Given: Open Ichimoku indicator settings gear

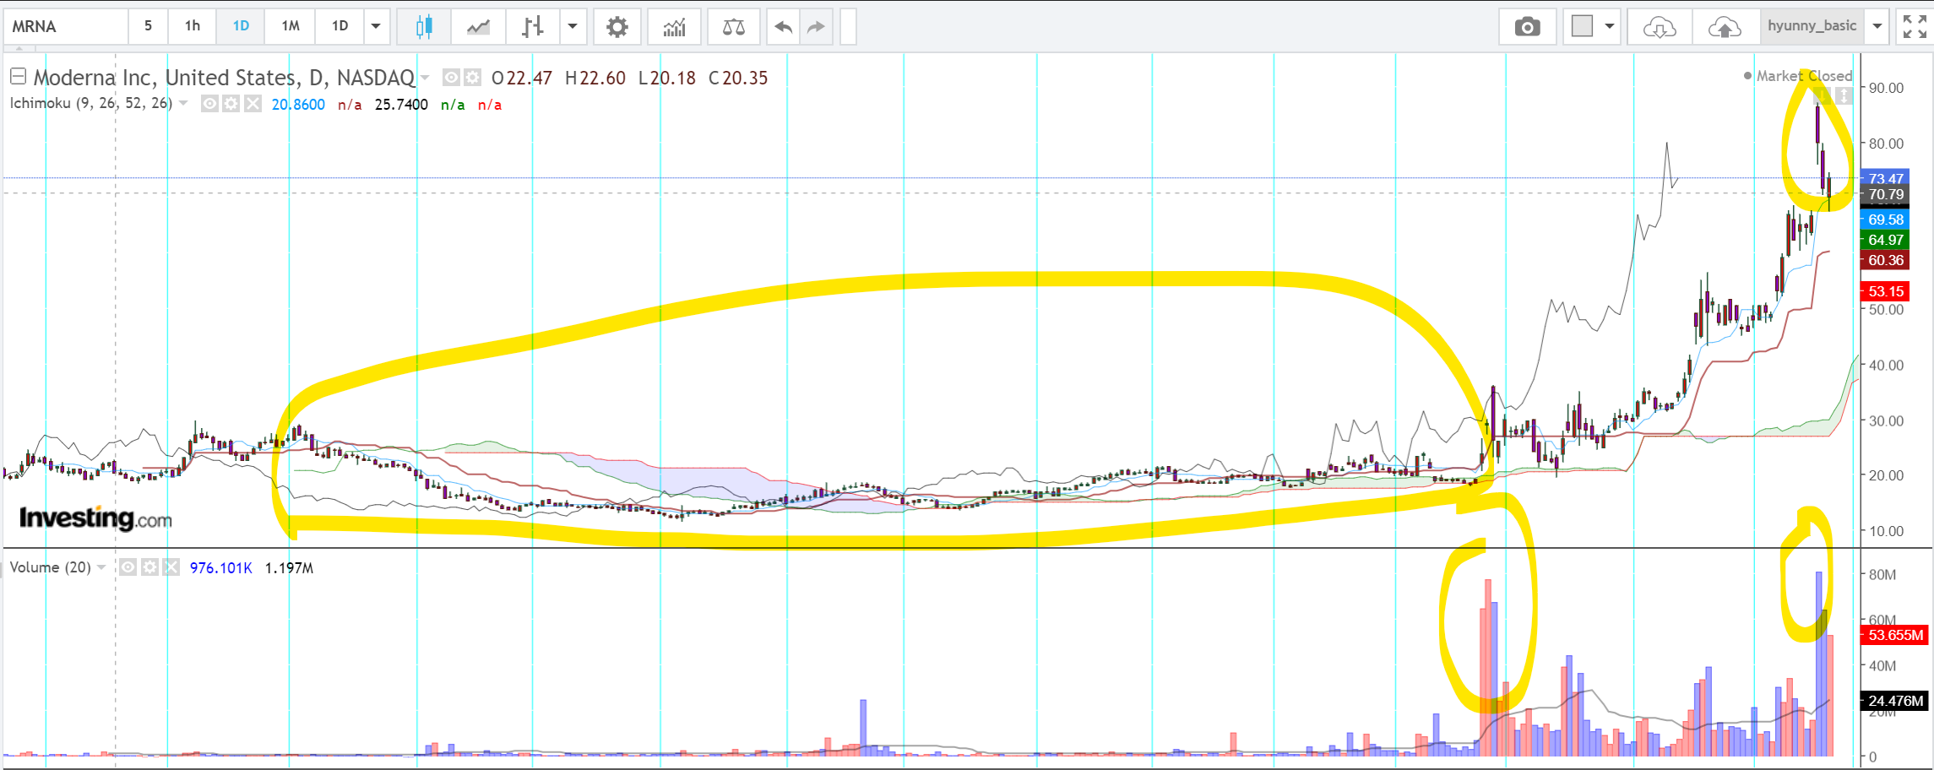Looking at the screenshot, I should coord(231,104).
